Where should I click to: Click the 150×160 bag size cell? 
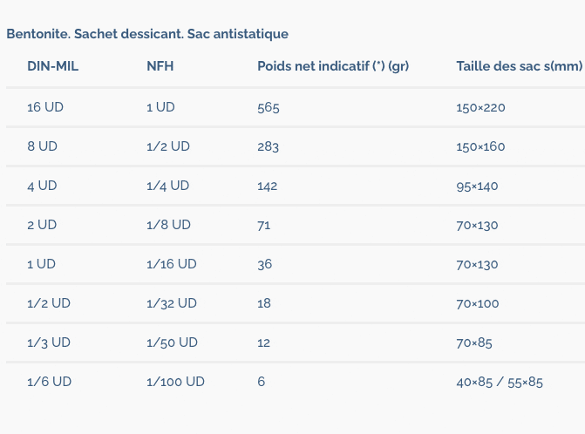(480, 146)
